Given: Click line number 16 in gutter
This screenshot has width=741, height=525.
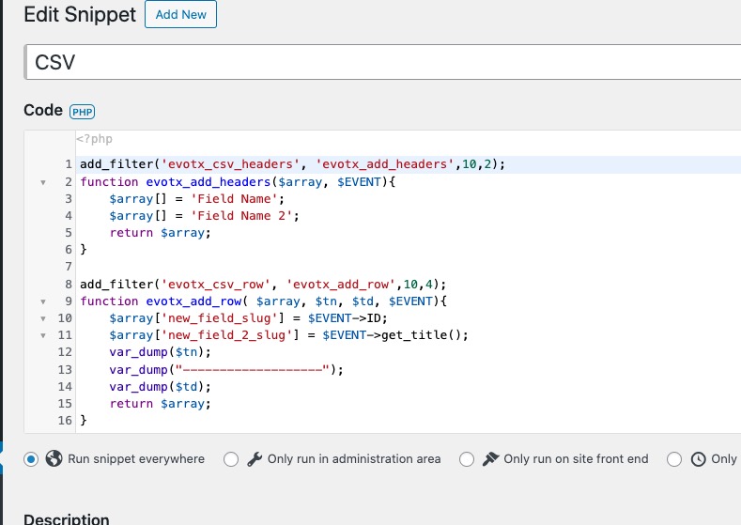Looking at the screenshot, I should coord(65,420).
